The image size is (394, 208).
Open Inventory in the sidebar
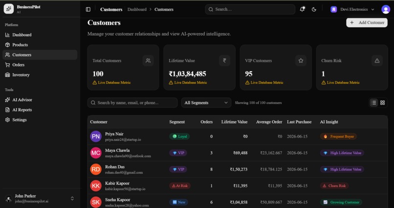coord(40,75)
